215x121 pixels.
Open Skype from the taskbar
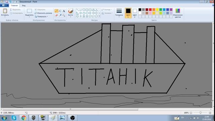click(14, 118)
